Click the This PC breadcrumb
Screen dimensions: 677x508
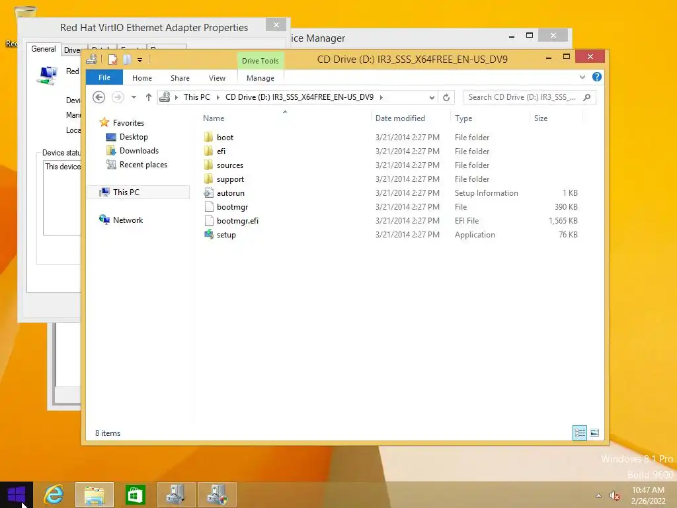click(x=197, y=97)
